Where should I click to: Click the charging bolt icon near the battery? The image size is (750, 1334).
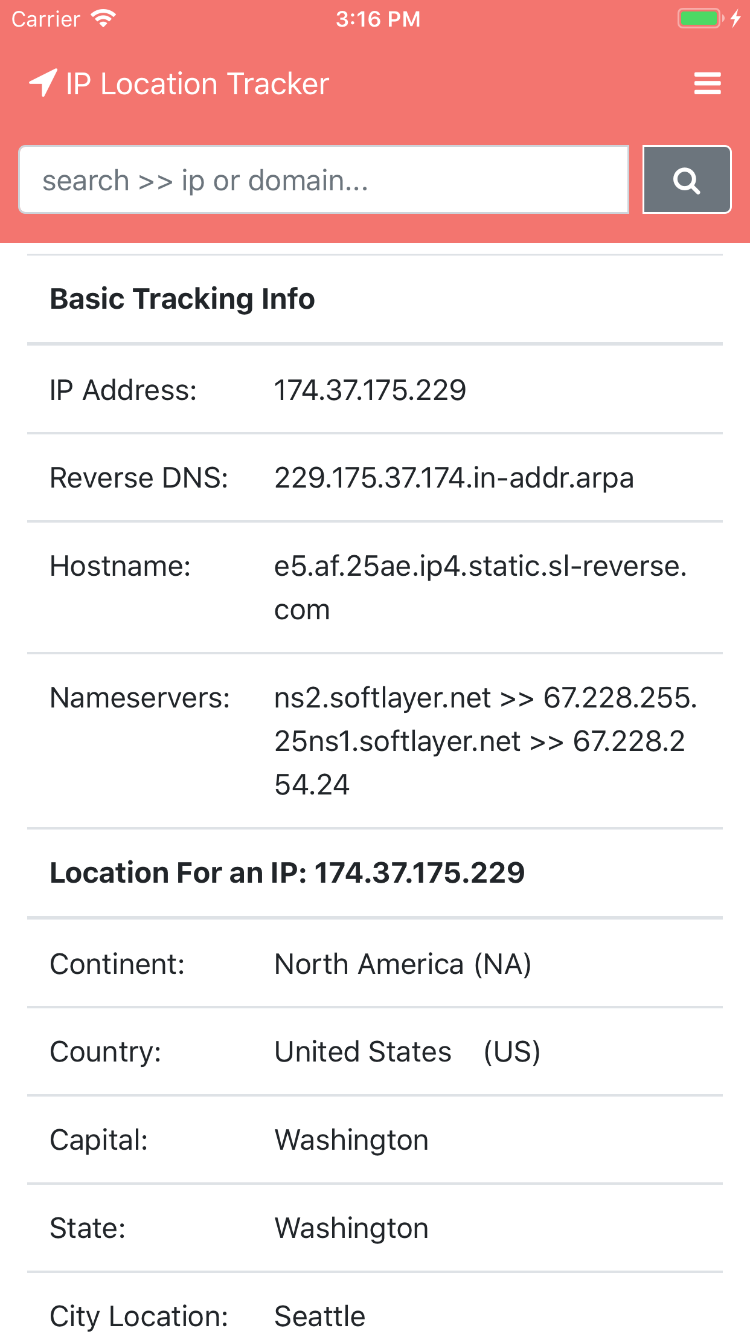736,18
